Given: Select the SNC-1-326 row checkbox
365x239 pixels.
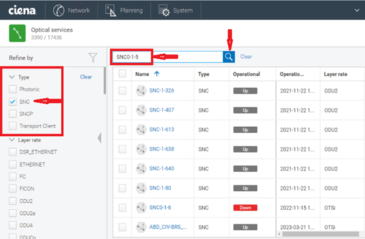Looking at the screenshot, I should click(122, 91).
